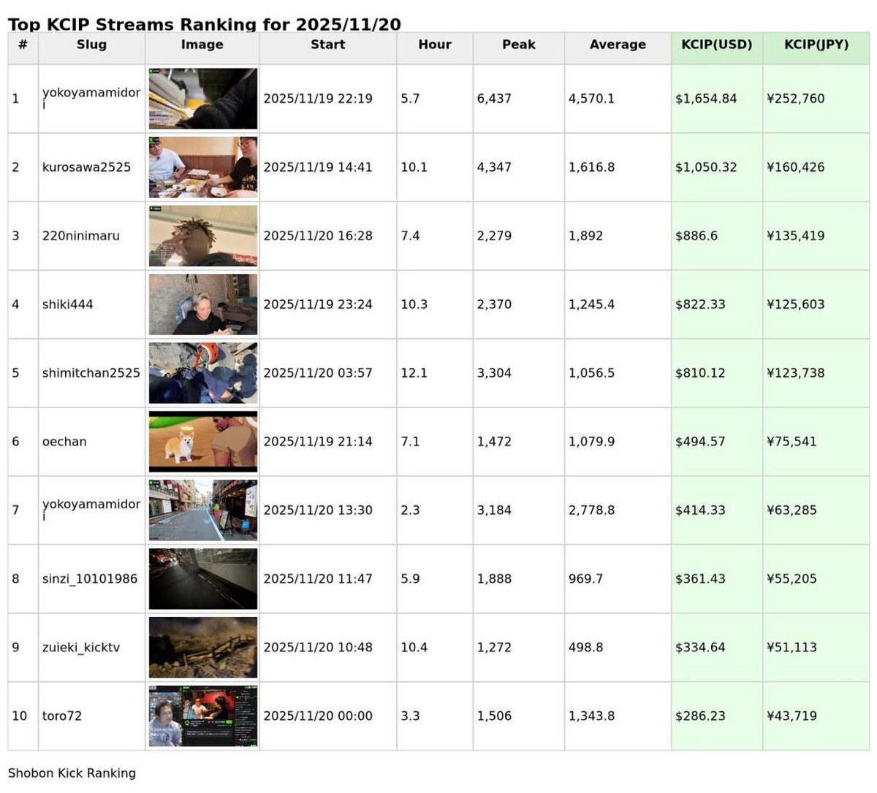This screenshot has width=877, height=793.
Task: Click the start time 2025/11/20 00:00
Action: click(x=318, y=716)
